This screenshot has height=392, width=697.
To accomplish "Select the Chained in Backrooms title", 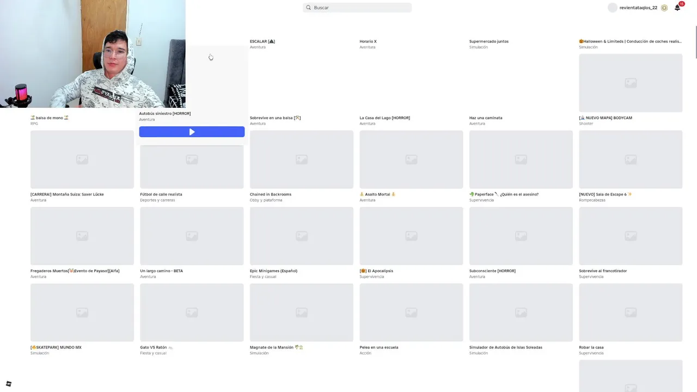I will pos(271,194).
